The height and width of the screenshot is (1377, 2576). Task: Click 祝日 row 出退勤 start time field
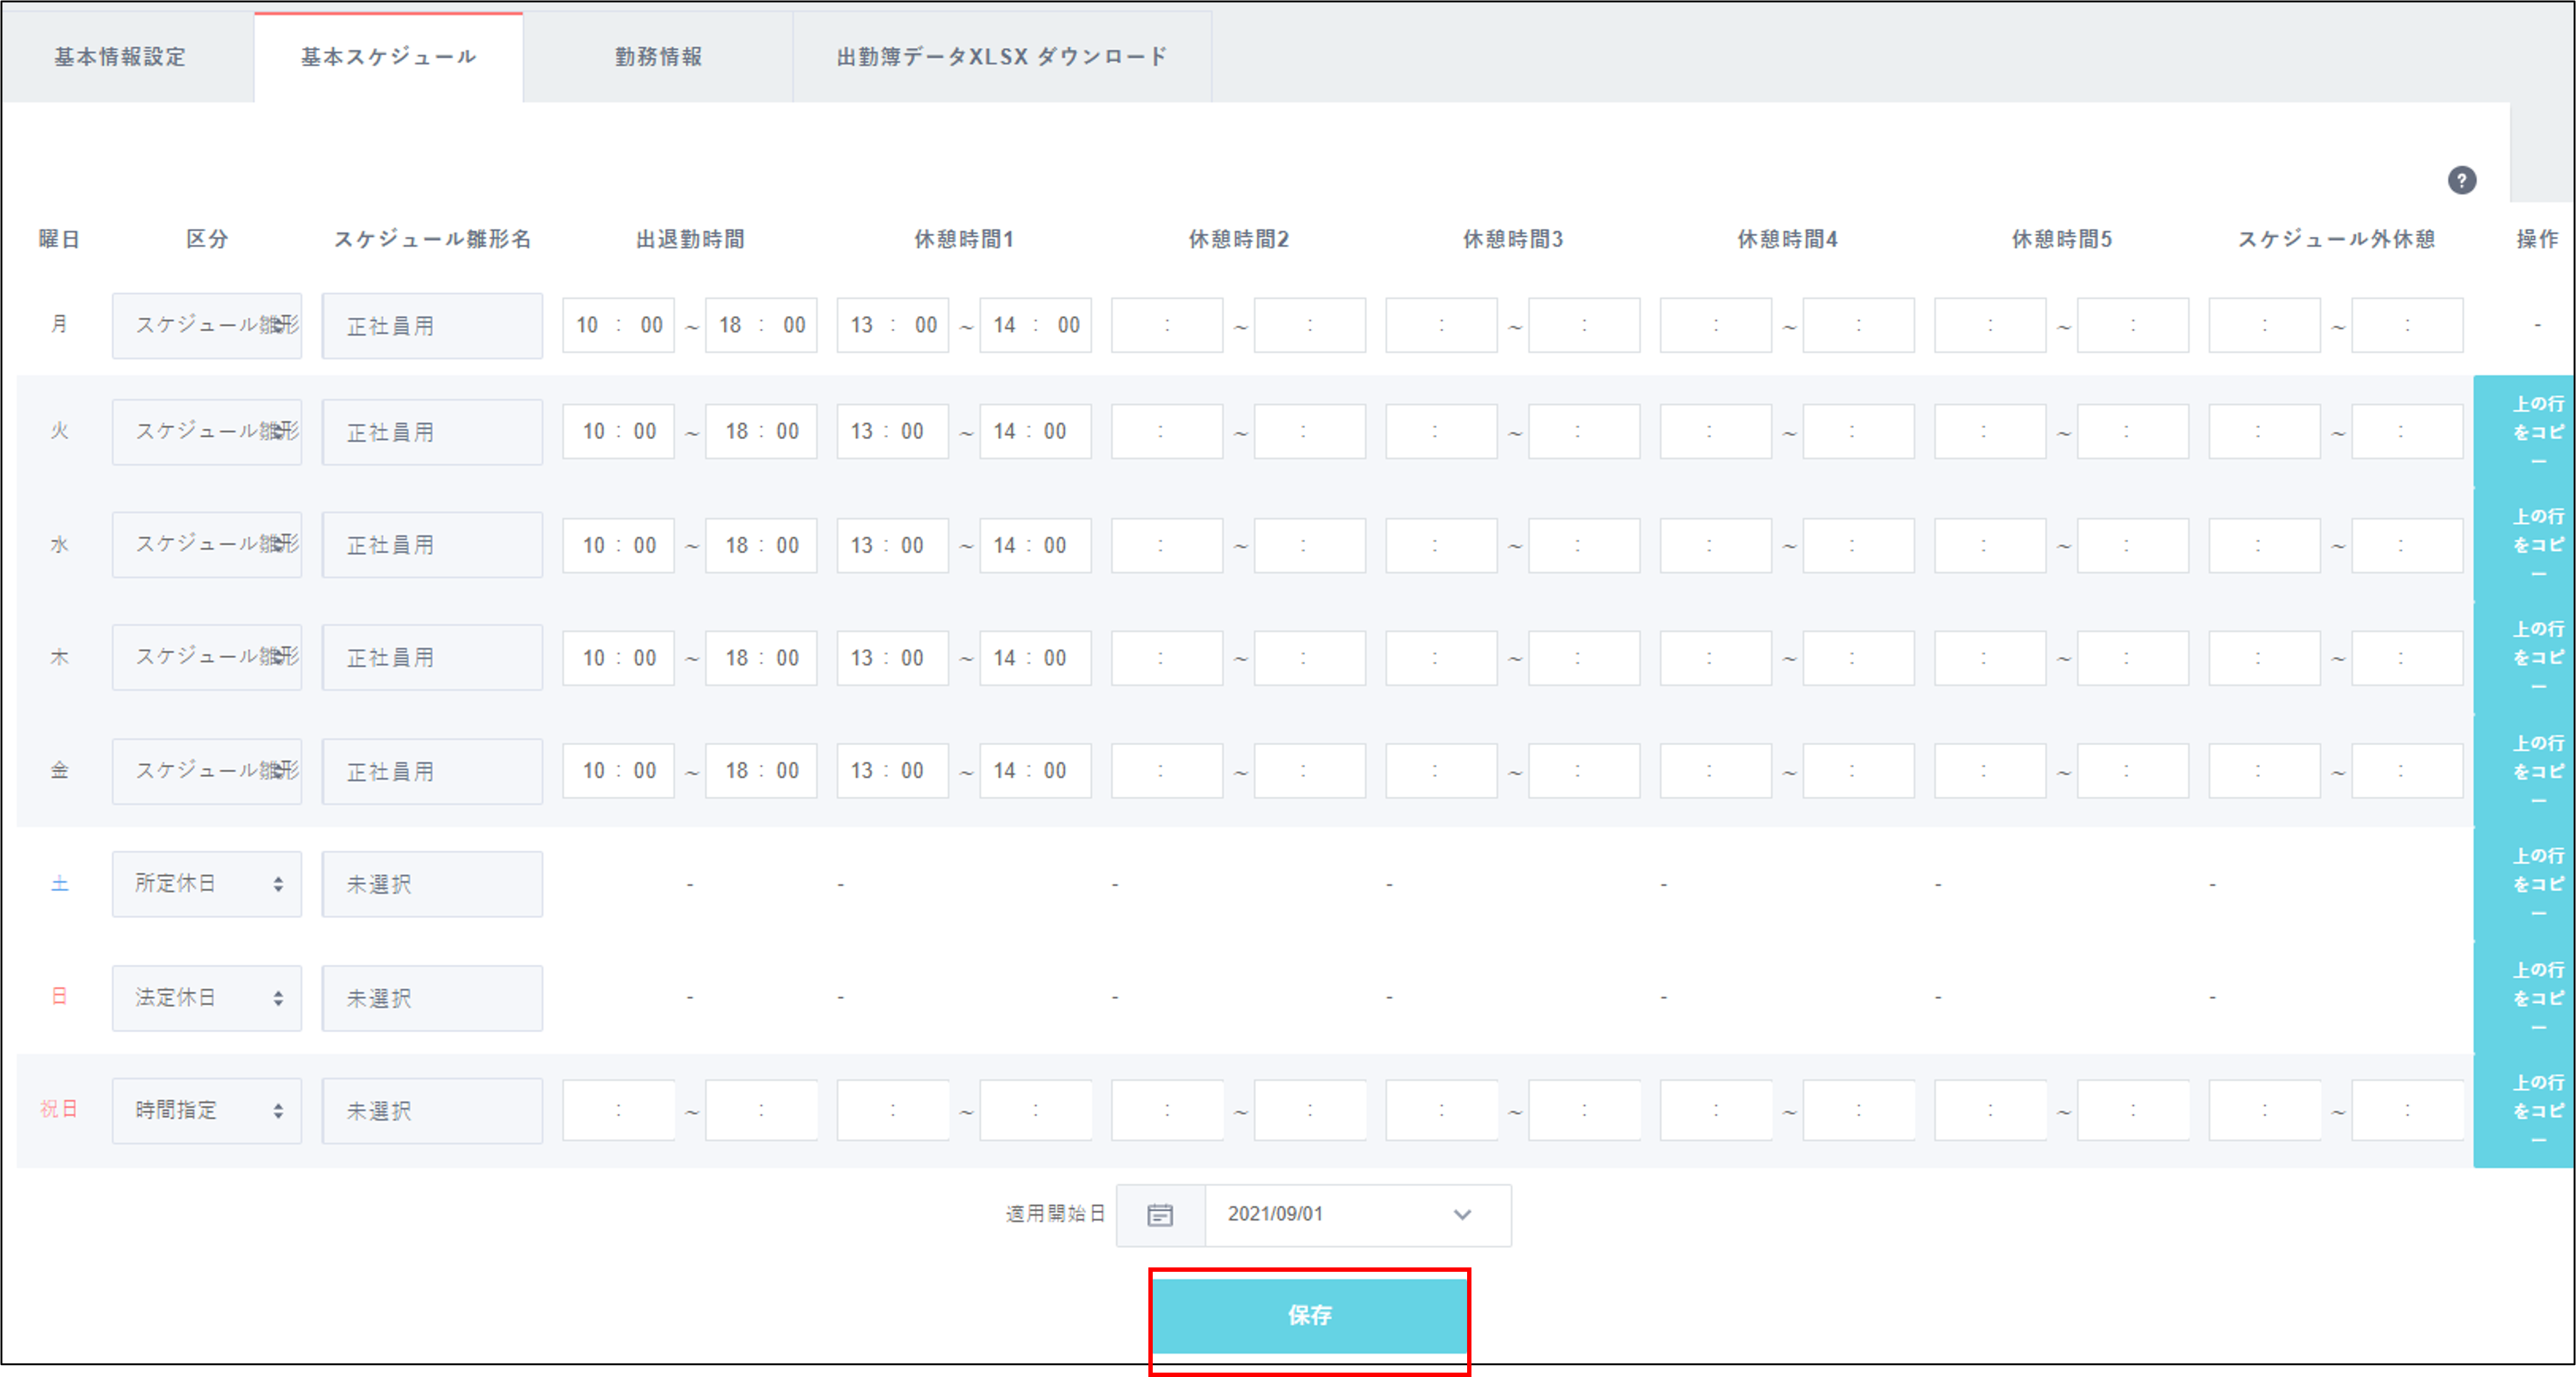[618, 1110]
